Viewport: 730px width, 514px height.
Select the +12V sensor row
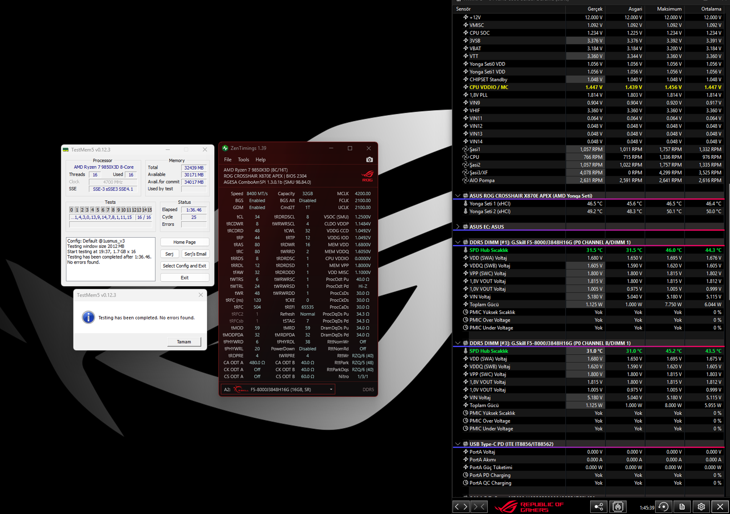pos(588,17)
